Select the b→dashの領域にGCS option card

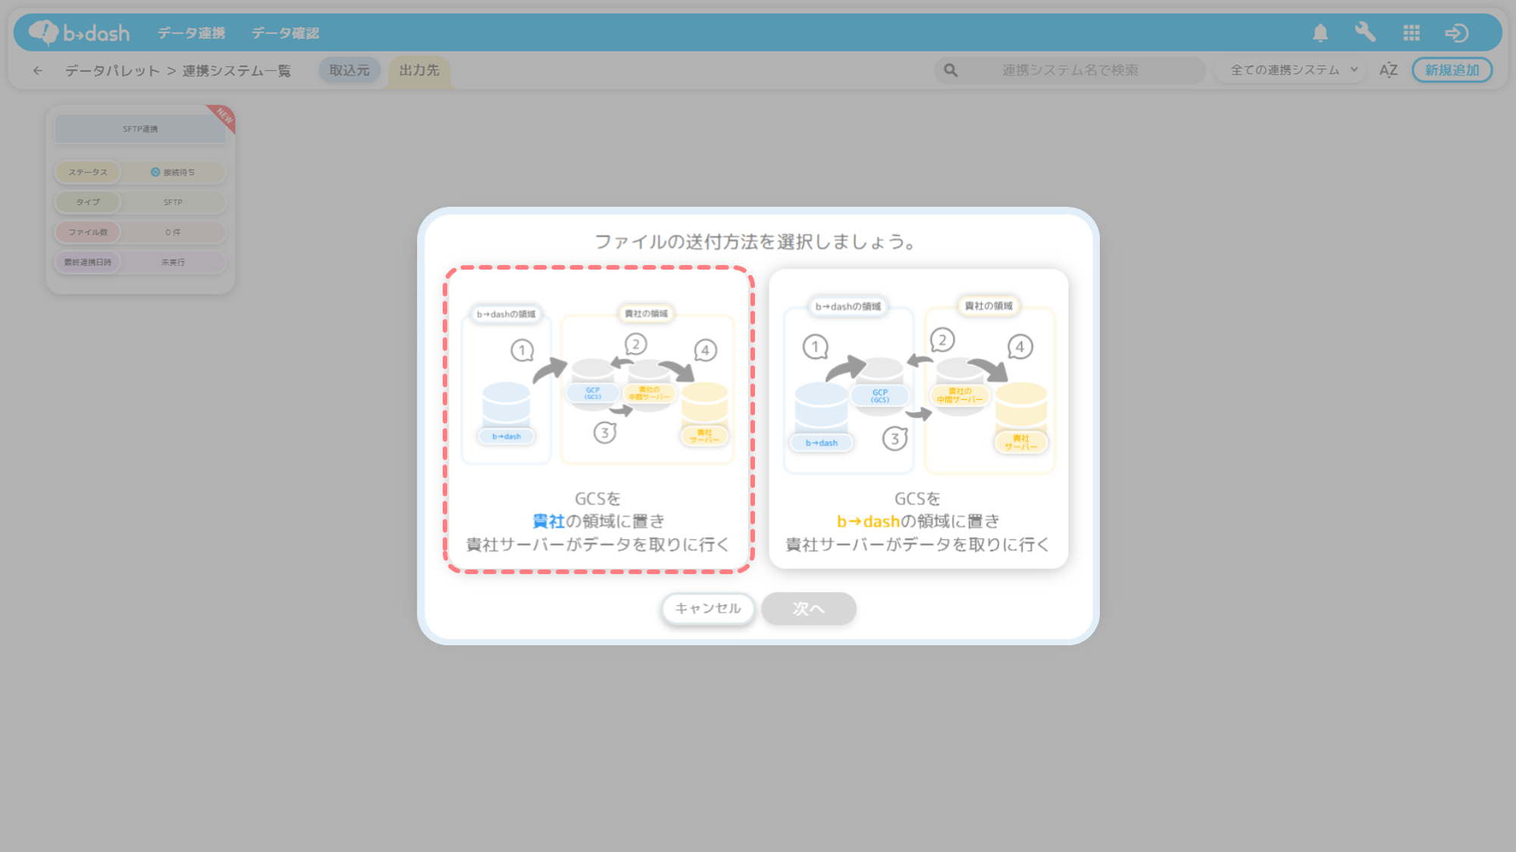tap(918, 419)
